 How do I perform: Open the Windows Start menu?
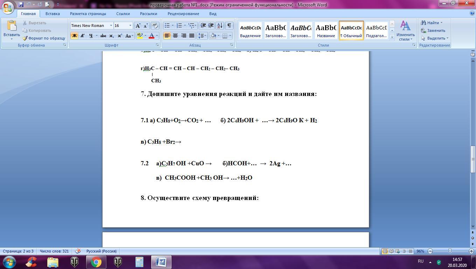click(x=9, y=262)
